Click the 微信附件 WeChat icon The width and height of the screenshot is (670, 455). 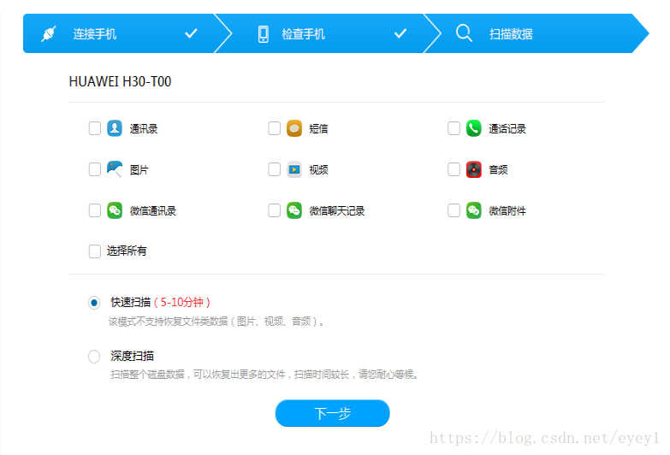coord(473,210)
